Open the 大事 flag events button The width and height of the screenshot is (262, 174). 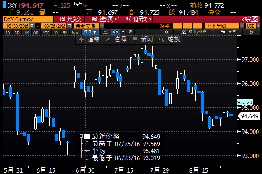[x=228, y=32]
